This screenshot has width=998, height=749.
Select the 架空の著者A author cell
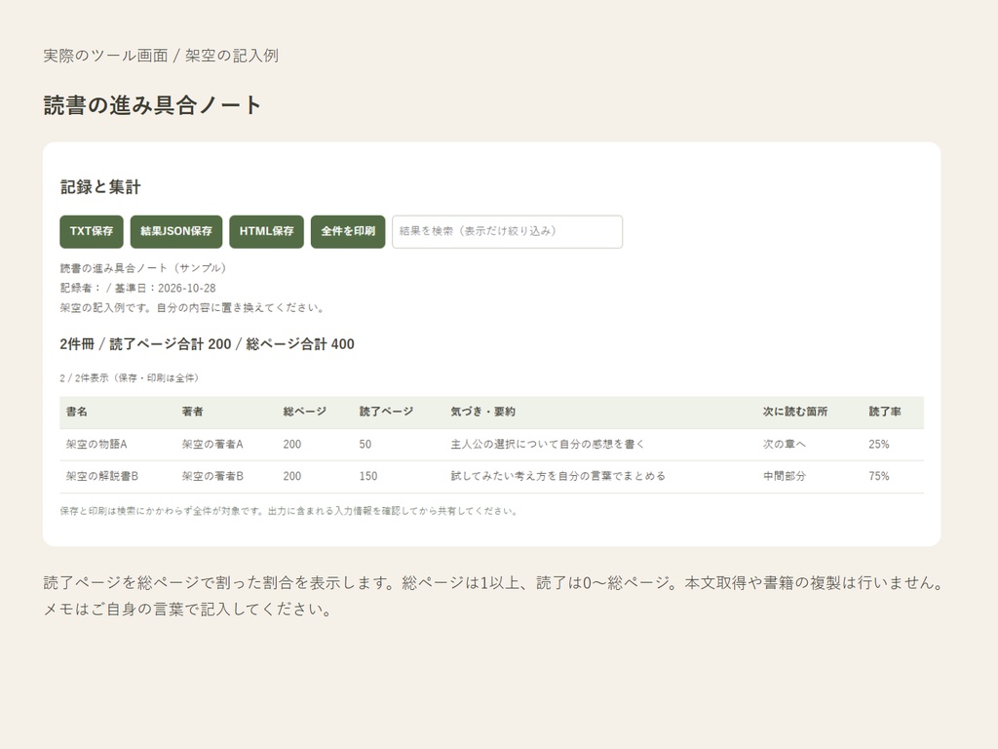[212, 444]
